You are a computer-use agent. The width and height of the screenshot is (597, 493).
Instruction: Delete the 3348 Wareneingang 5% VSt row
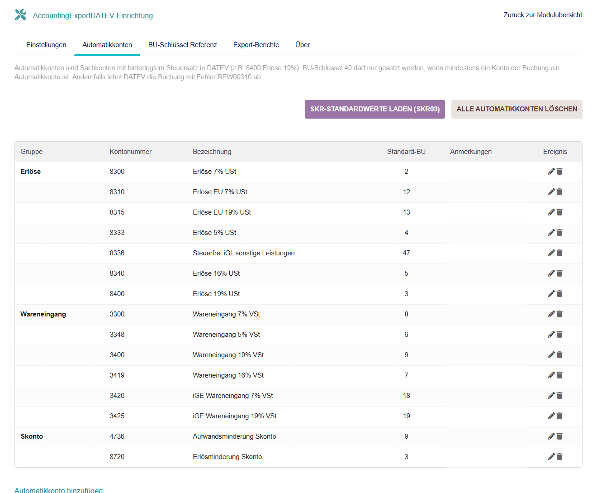click(559, 335)
